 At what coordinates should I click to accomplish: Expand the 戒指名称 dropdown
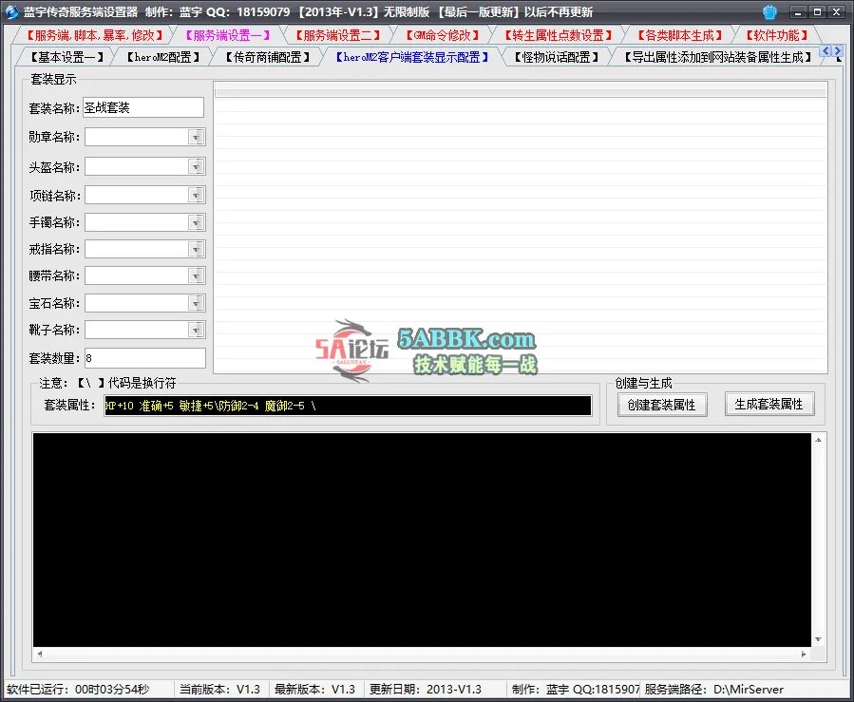point(197,250)
